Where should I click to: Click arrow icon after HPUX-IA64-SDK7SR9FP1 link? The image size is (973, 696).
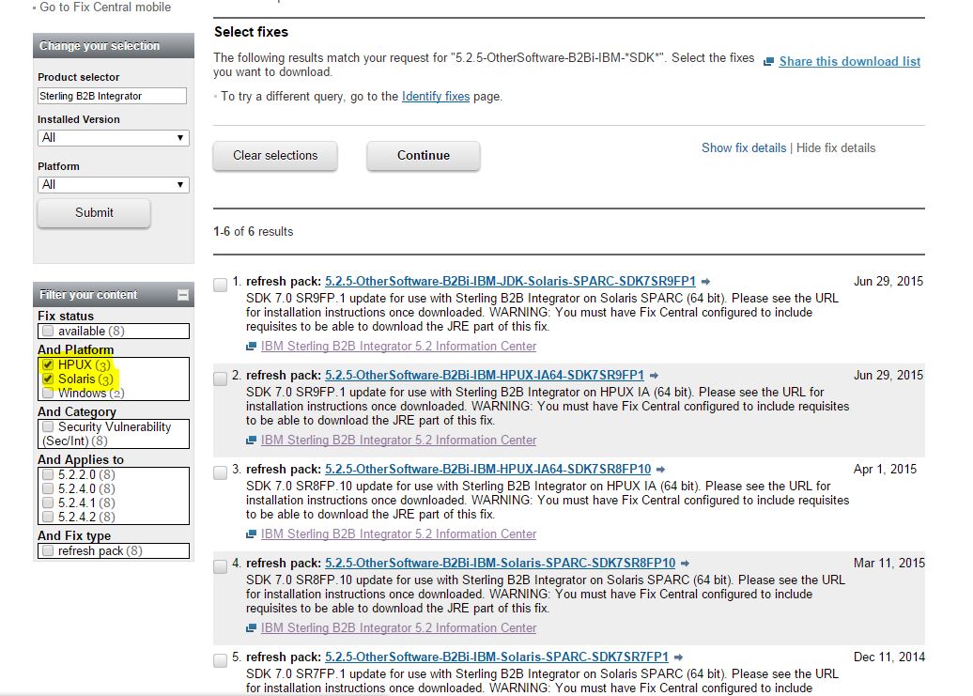654,376
